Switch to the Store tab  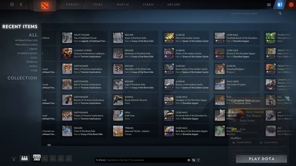click(98, 5)
